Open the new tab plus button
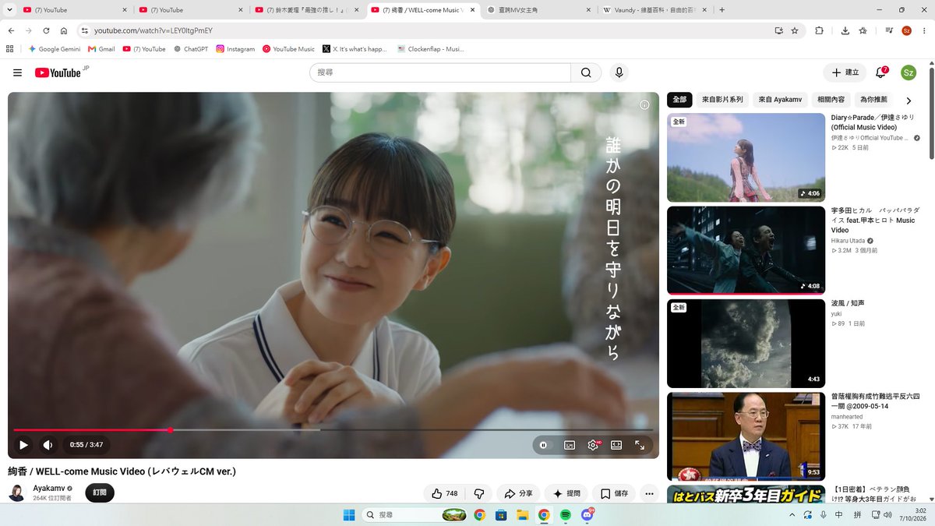 point(722,10)
